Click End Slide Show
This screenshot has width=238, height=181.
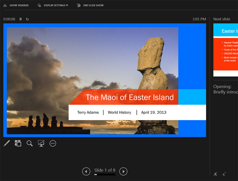click(90, 5)
